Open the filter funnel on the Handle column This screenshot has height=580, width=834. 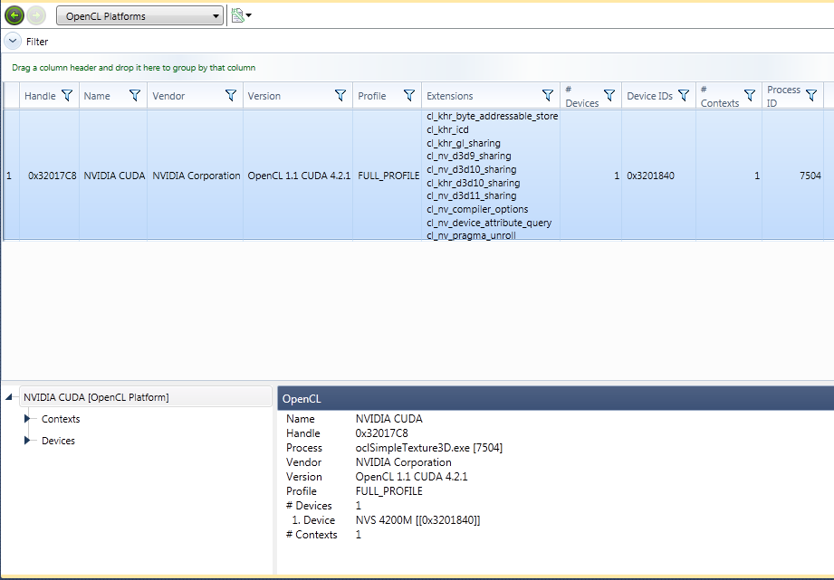tap(66, 95)
